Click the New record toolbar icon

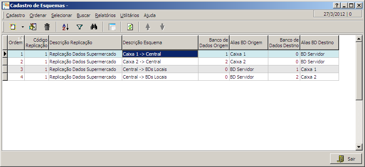13,27
